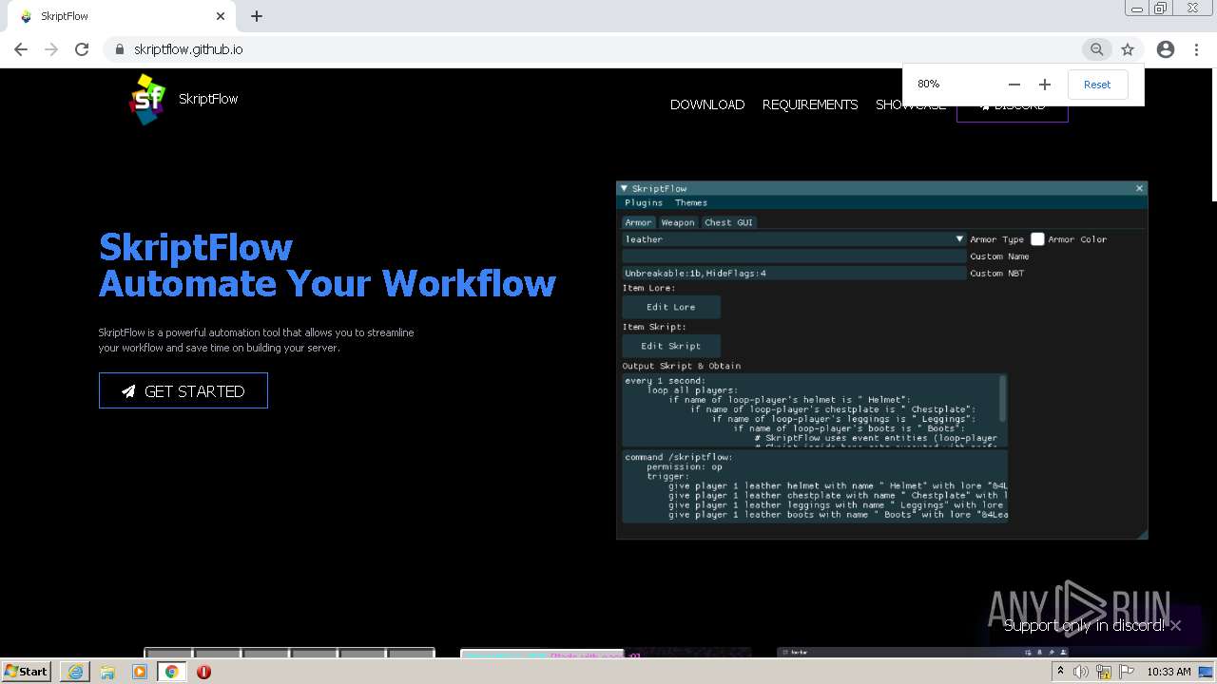1217x684 pixels.
Task: Click the browser forward arrow
Action: pyautogui.click(x=51, y=49)
